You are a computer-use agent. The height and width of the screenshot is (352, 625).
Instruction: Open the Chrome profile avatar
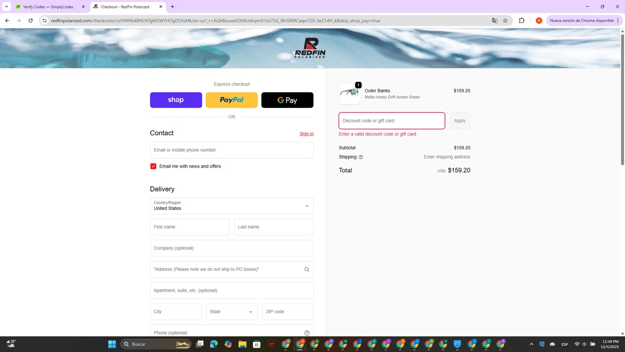(539, 20)
